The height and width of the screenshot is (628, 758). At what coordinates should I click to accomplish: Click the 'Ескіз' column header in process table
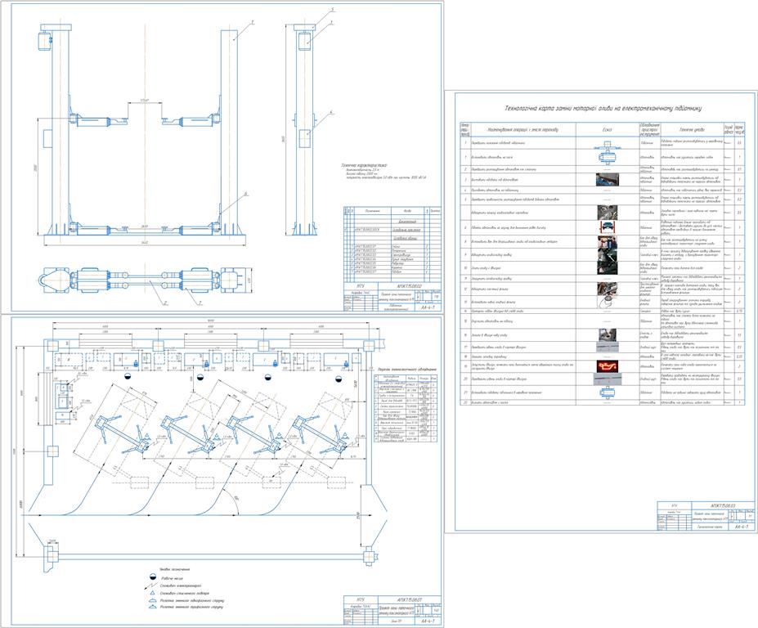[x=608, y=129]
